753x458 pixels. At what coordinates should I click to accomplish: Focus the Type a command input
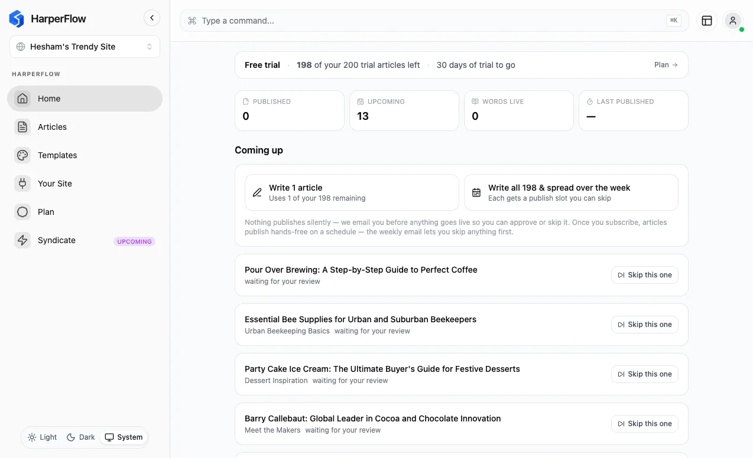pos(434,21)
